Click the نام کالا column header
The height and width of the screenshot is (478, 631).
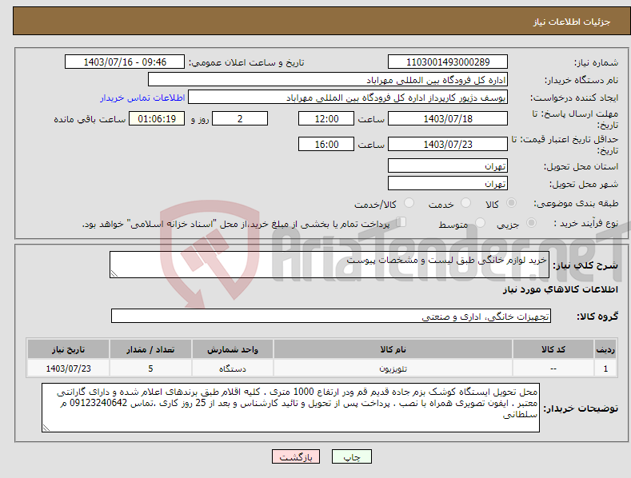pos(393,349)
